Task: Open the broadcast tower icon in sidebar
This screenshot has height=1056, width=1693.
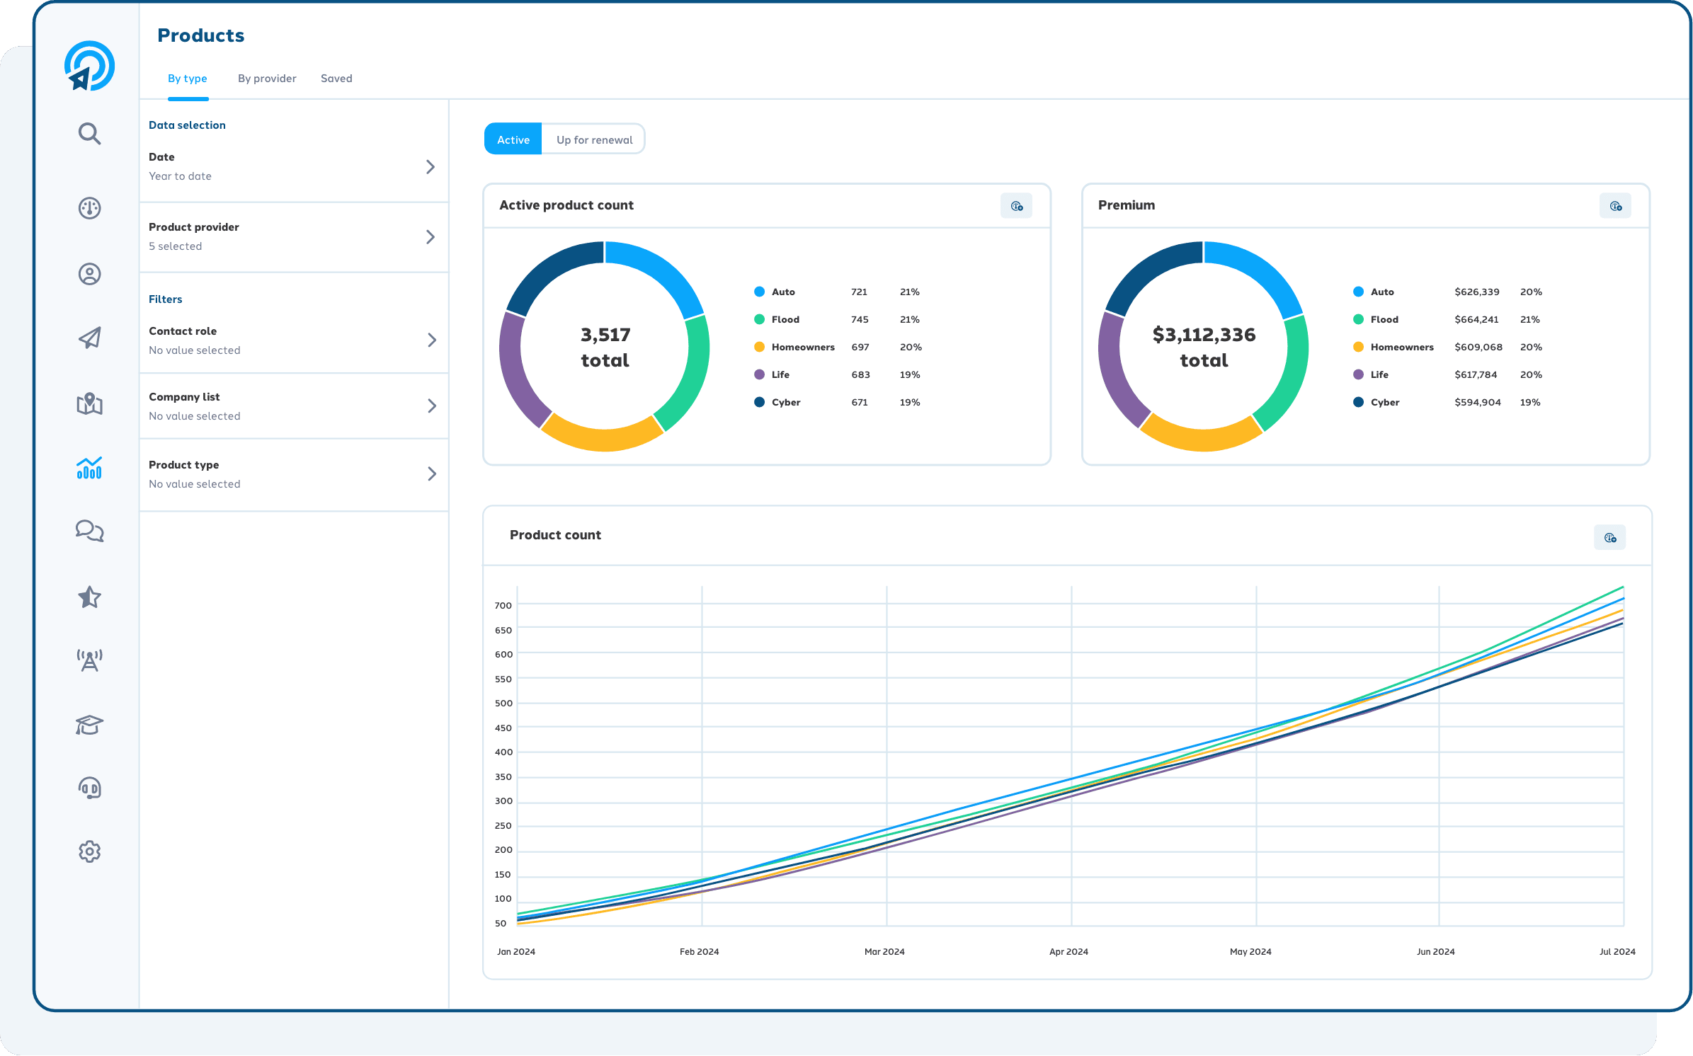Action: (x=89, y=660)
